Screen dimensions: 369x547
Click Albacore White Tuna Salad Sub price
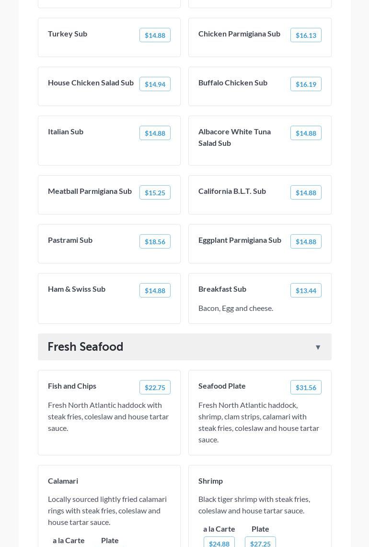pos(306,133)
